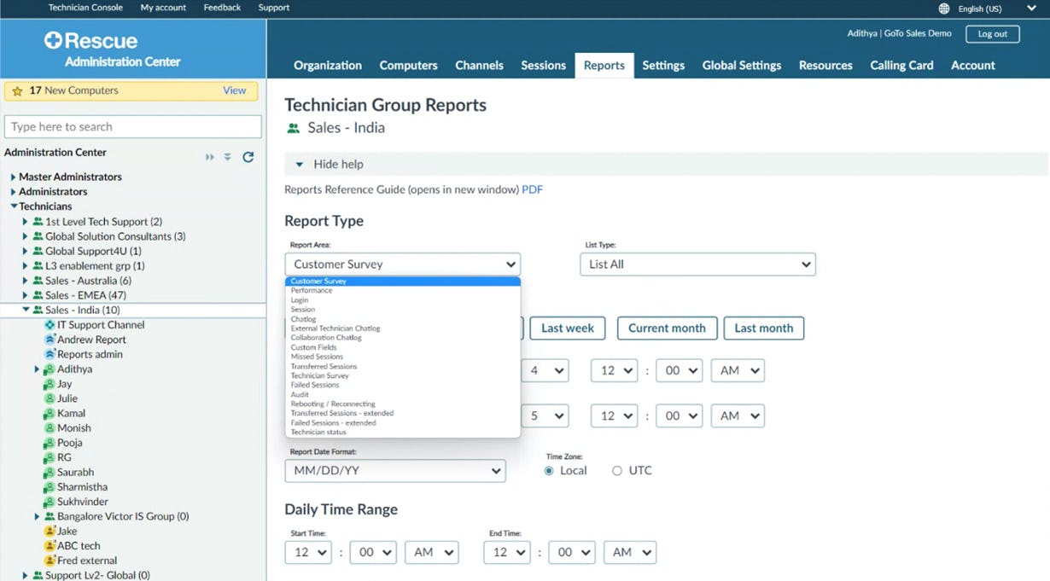Expand the Sales - EMEA group

(26, 295)
